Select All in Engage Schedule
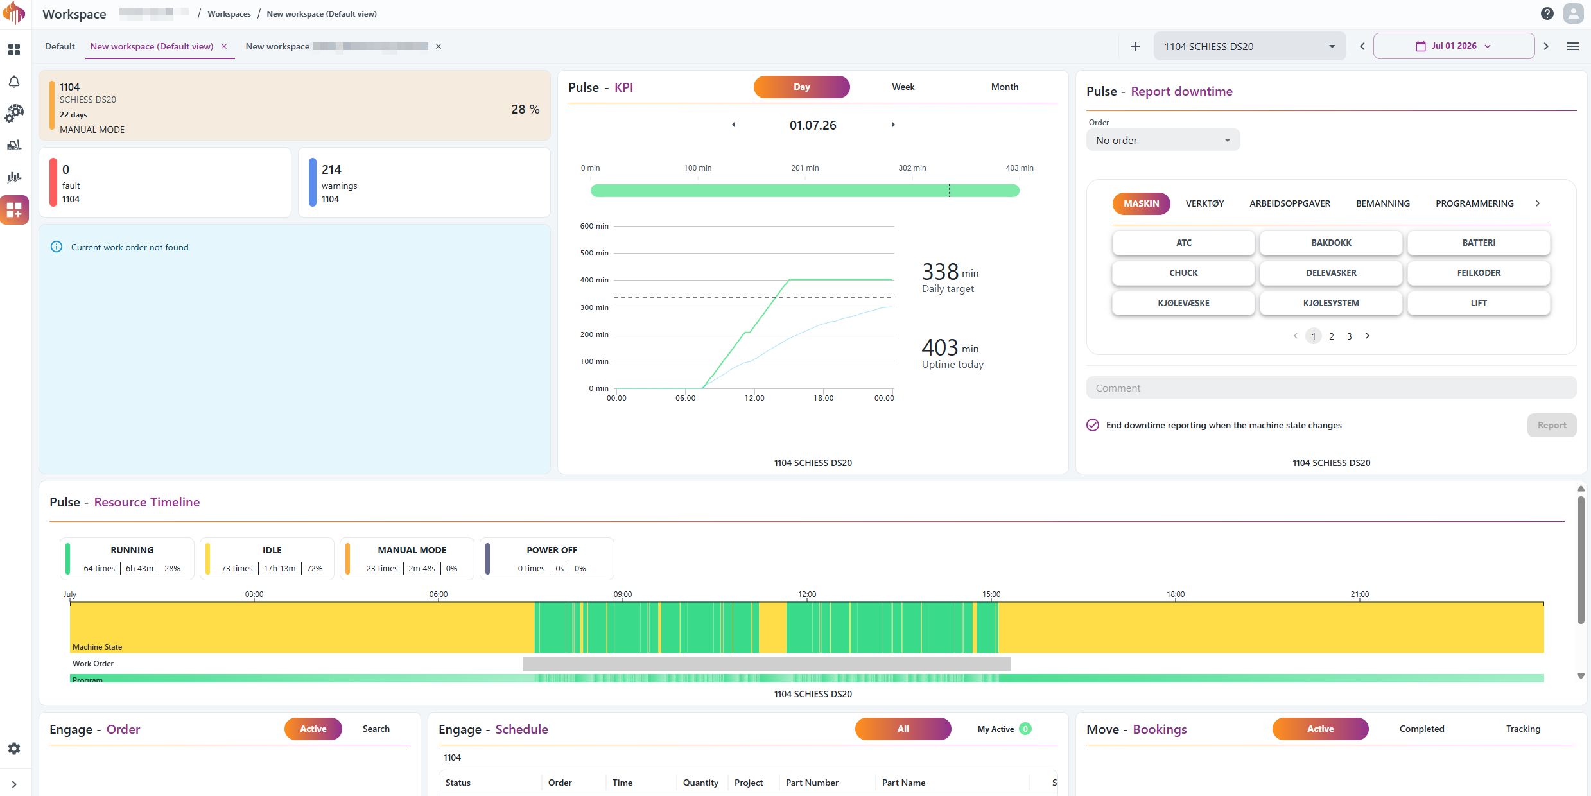Screen dimensions: 1591x796 click(x=903, y=729)
